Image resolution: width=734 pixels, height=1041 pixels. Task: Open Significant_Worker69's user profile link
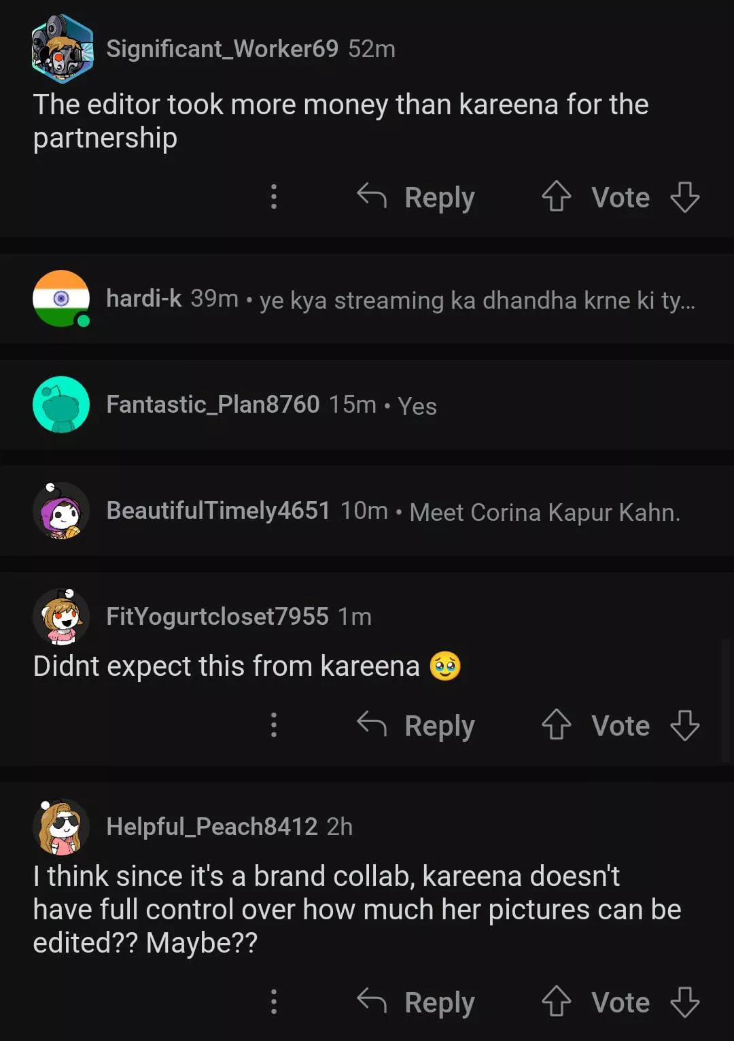[x=222, y=49]
